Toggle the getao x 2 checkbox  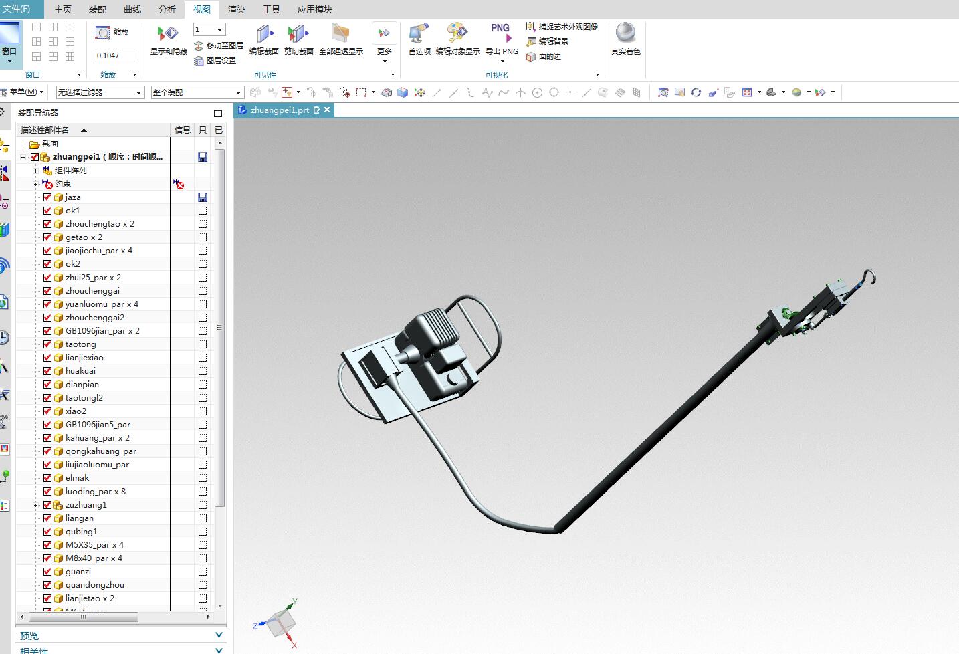point(47,237)
